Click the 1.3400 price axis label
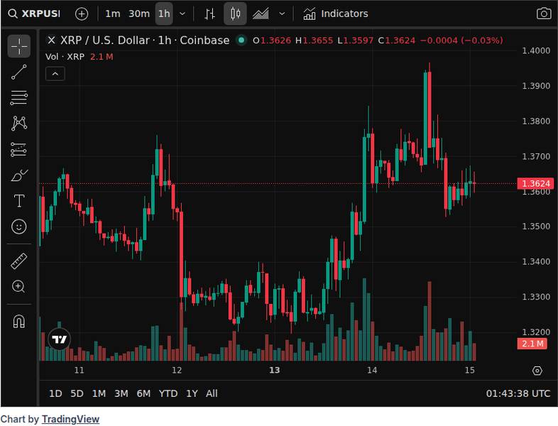 tap(536, 261)
